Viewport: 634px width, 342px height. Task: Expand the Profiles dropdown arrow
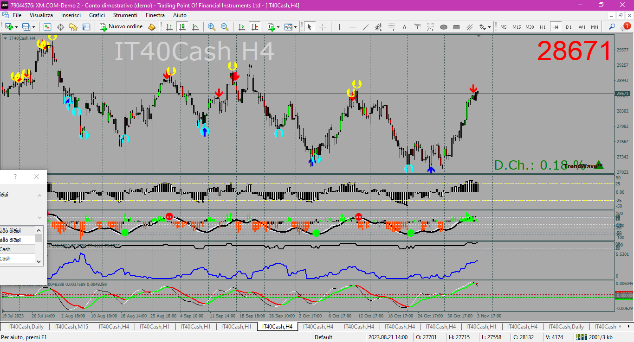(x=33, y=27)
